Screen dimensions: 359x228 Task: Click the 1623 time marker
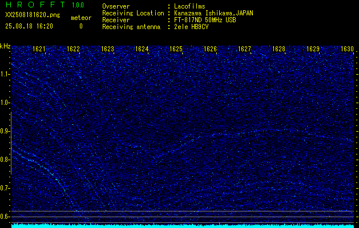point(108,49)
